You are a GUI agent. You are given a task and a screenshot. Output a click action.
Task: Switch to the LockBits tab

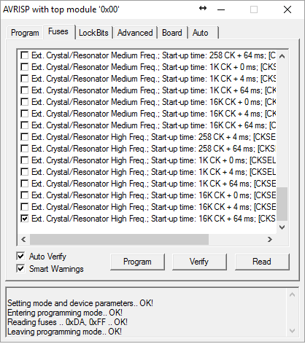[x=93, y=33]
